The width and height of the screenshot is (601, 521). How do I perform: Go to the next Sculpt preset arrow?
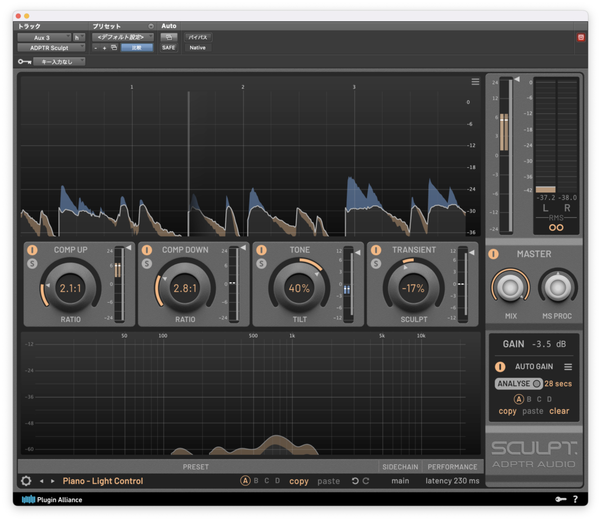point(53,481)
